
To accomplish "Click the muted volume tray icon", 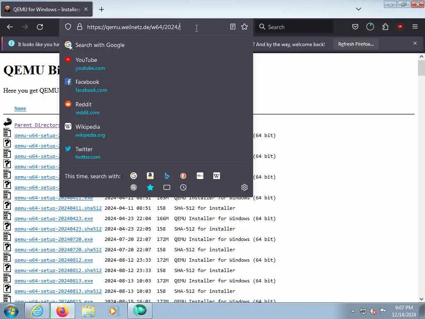I will 373,312.
